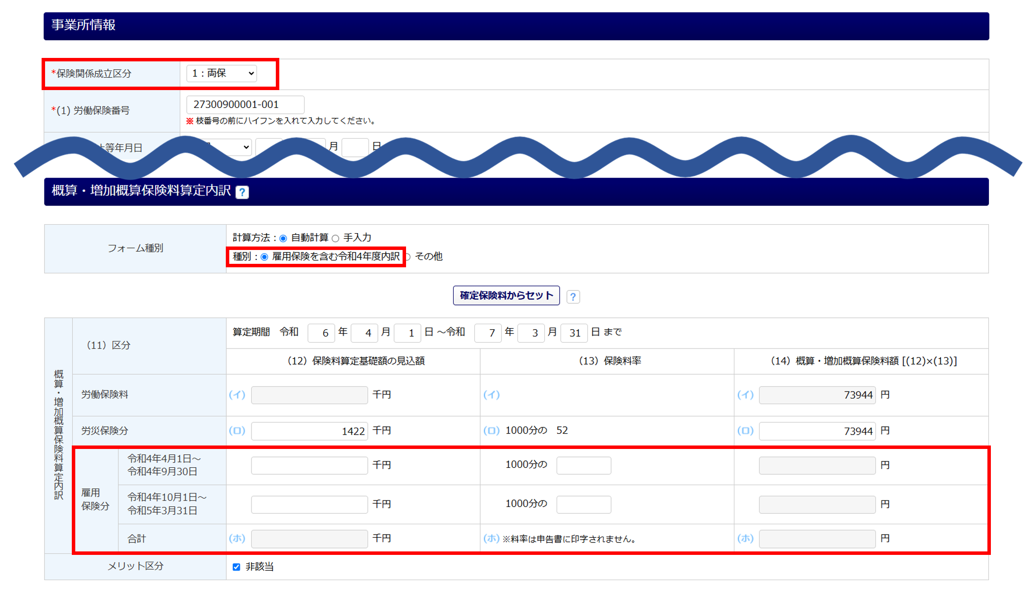Click 労働保険番号 input field

245,105
